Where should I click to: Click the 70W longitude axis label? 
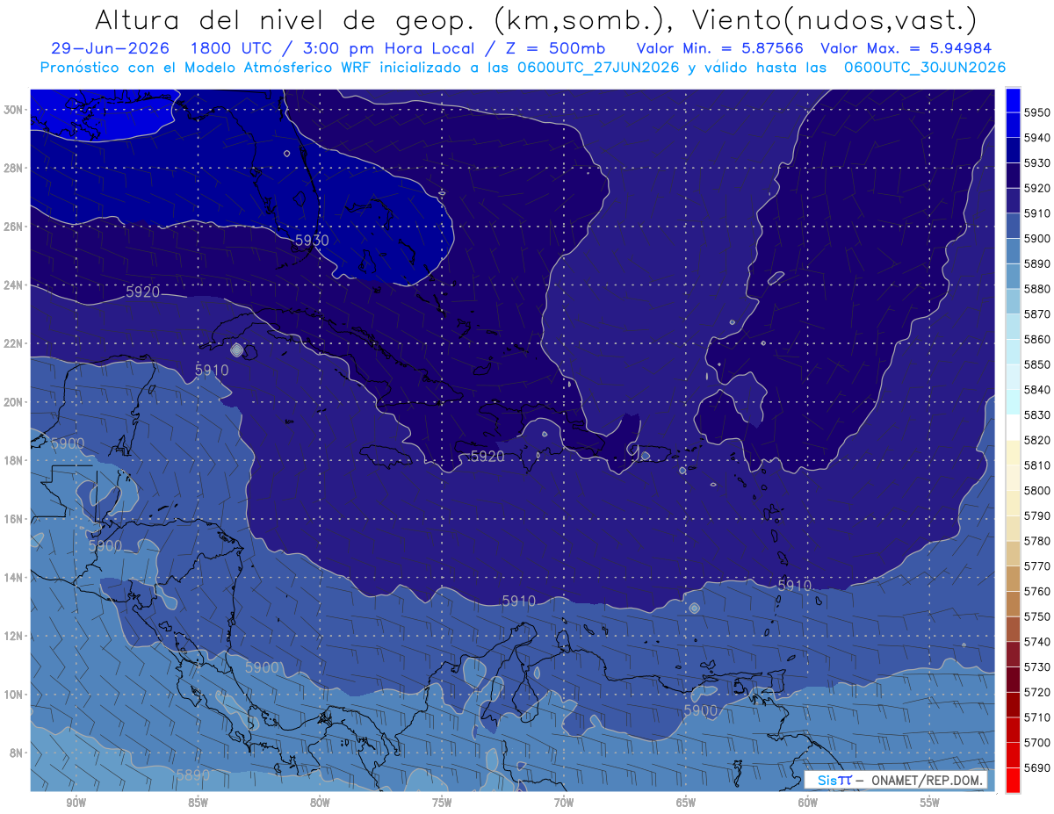[x=564, y=803]
